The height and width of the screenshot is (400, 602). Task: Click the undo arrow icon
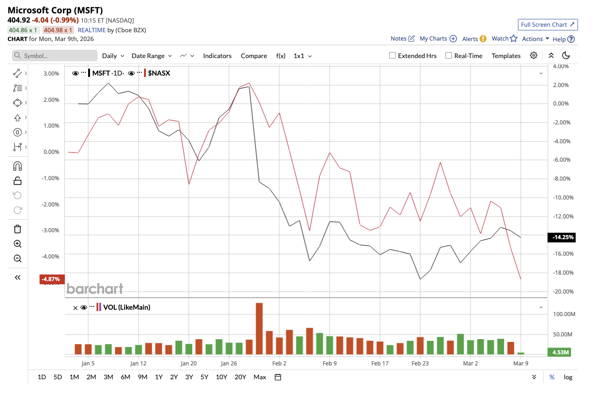click(x=18, y=195)
